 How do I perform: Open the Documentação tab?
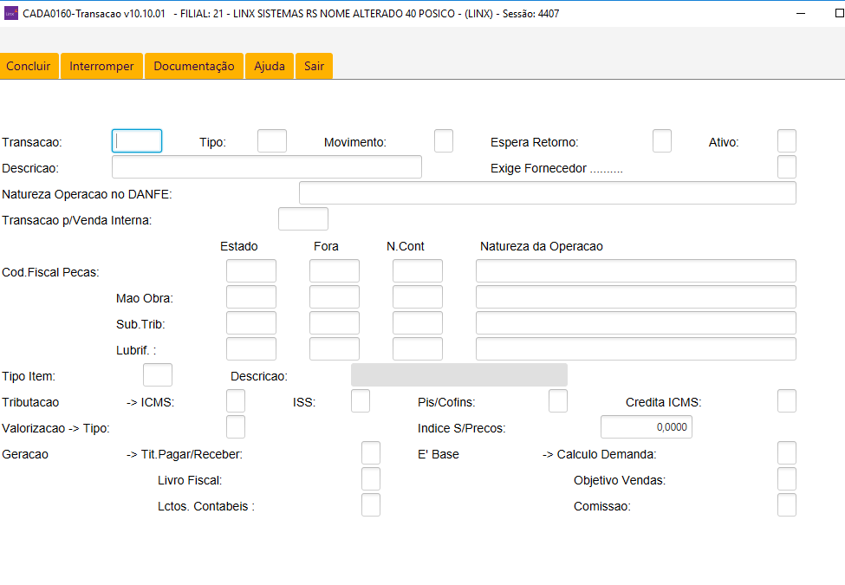coord(193,66)
